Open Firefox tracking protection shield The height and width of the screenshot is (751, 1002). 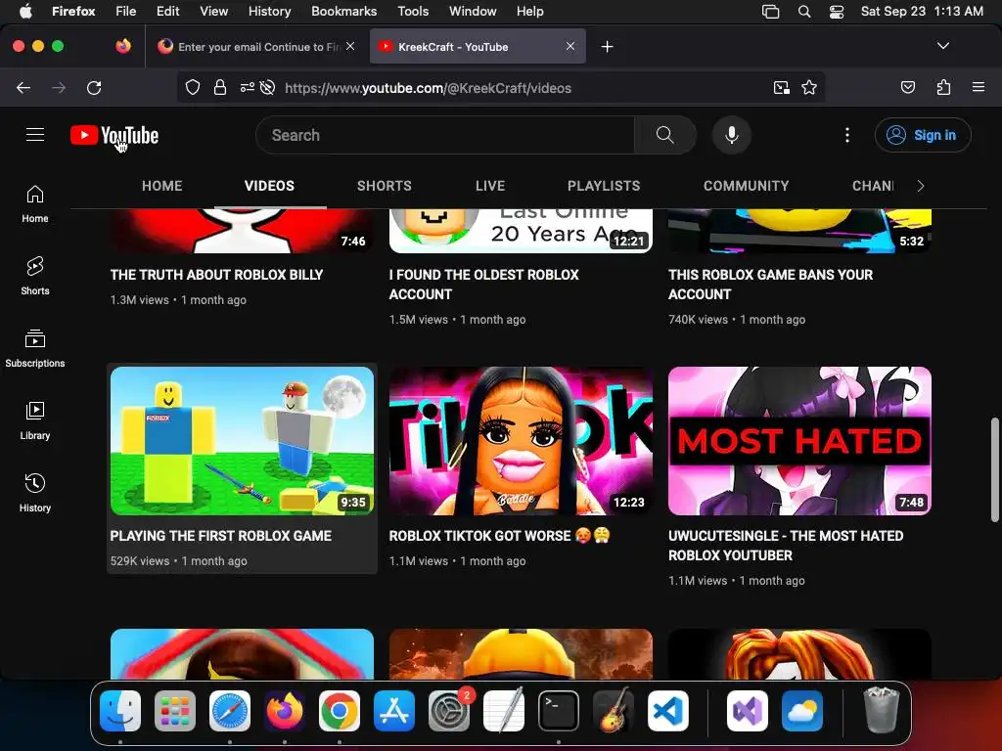click(x=193, y=87)
